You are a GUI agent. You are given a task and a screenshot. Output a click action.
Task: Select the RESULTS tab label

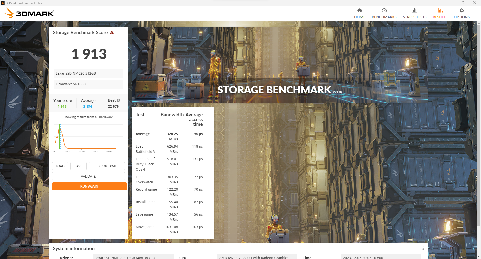440,17
